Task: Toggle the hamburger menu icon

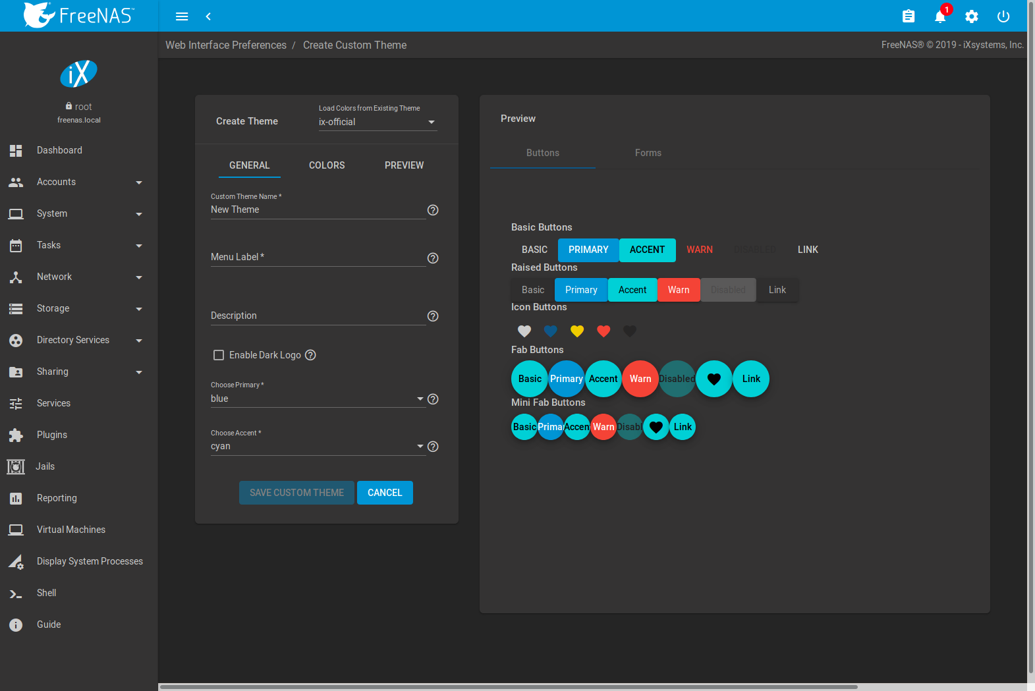Action: pyautogui.click(x=182, y=16)
